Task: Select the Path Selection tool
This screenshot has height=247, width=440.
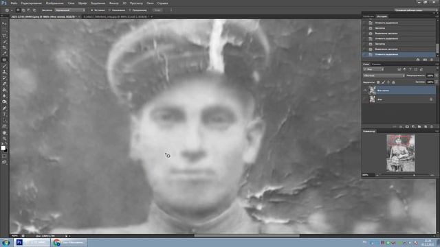Action: tap(4, 121)
